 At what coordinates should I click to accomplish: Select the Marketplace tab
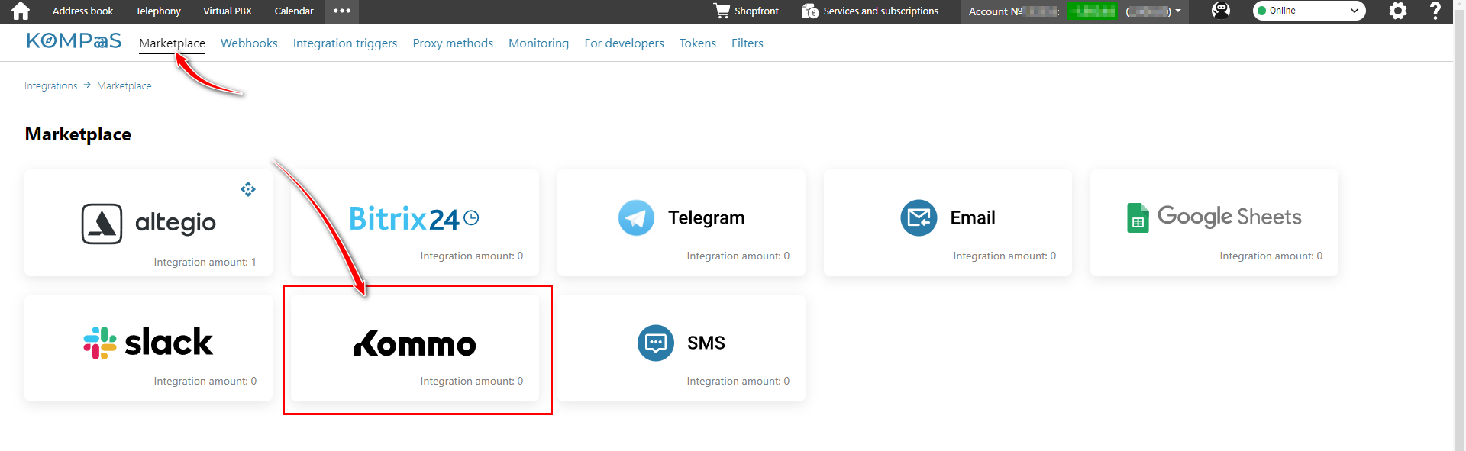point(172,43)
